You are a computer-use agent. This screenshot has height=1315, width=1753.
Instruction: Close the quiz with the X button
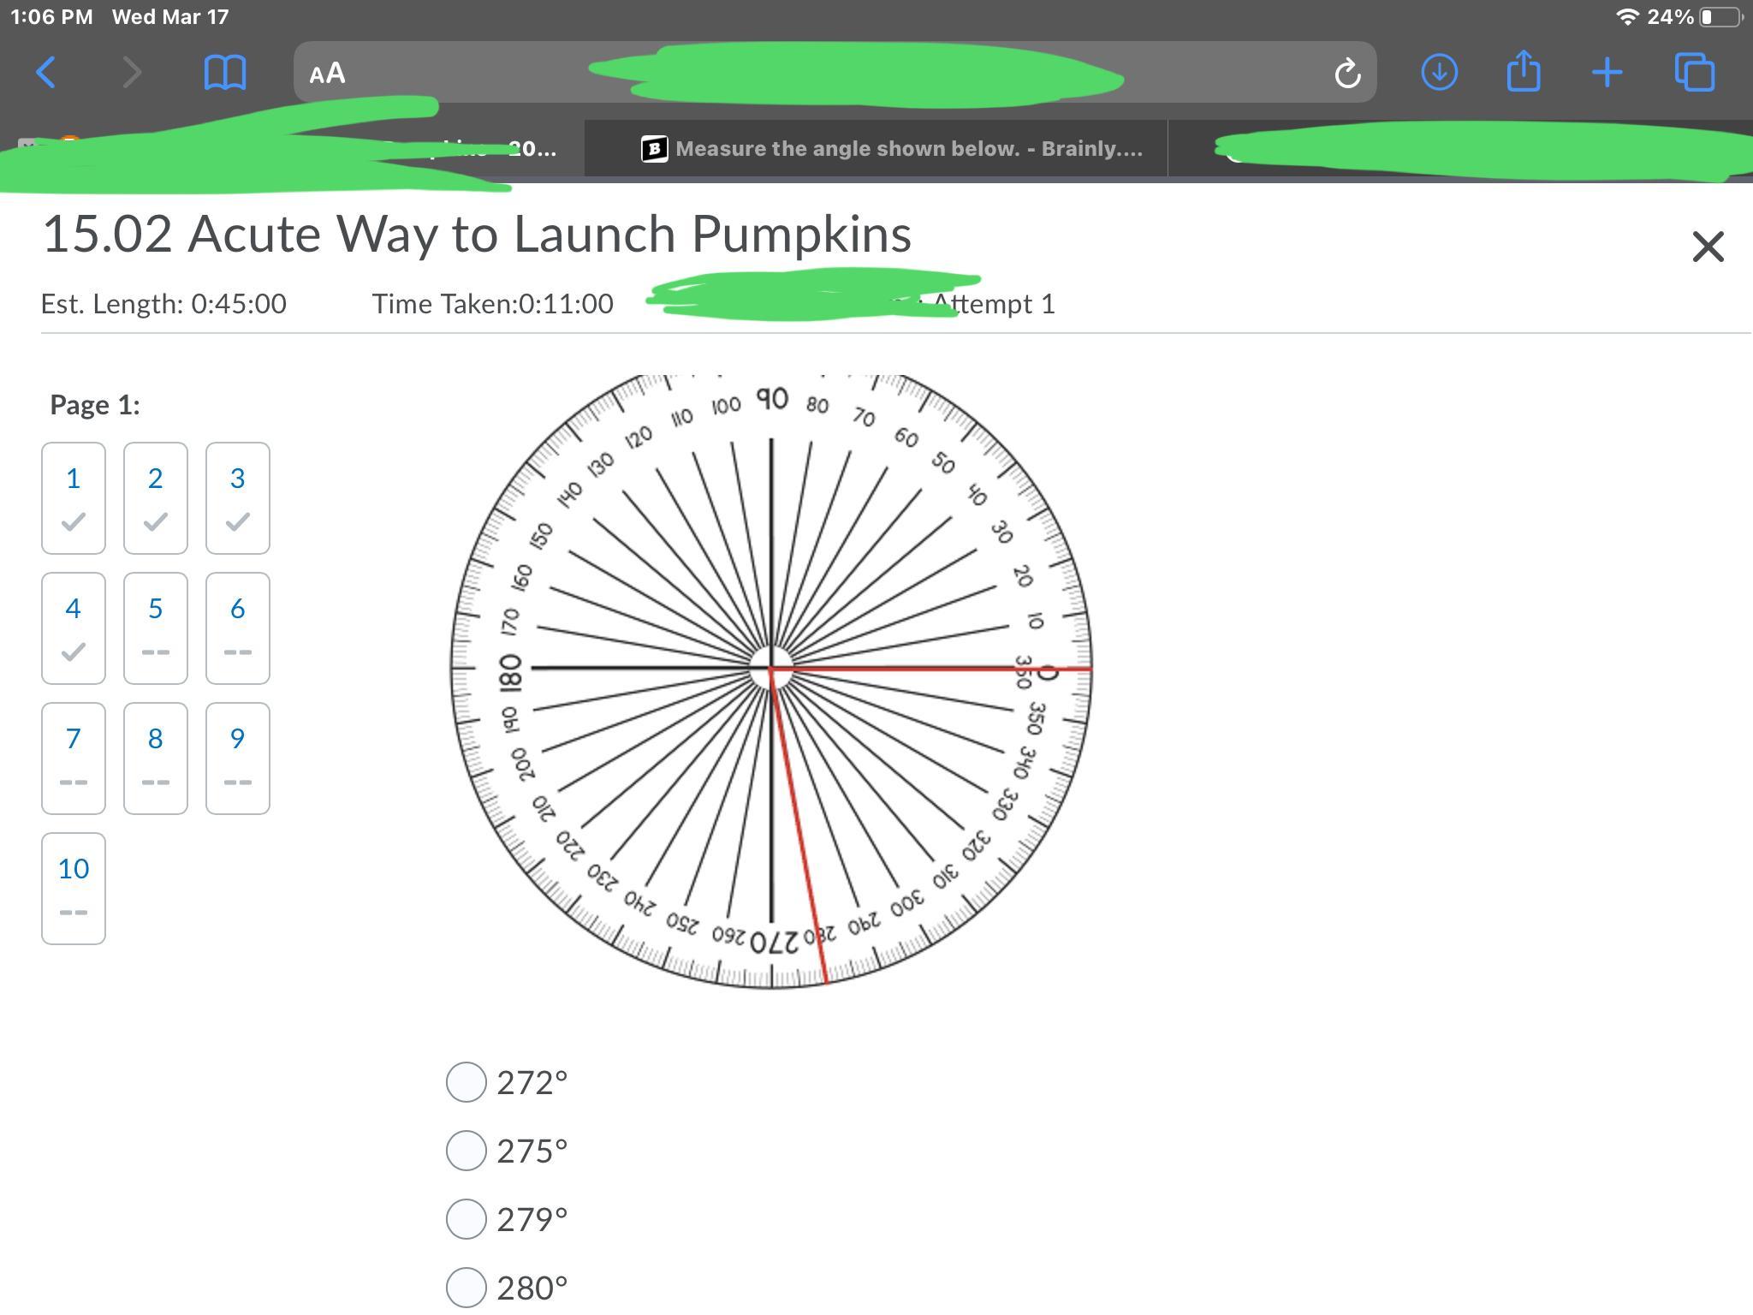point(1708,247)
